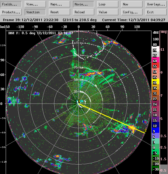The image size is (168, 174).
Task: Select the 0.5 deg elevation at scale bottom
Action: pyautogui.click(x=163, y=170)
